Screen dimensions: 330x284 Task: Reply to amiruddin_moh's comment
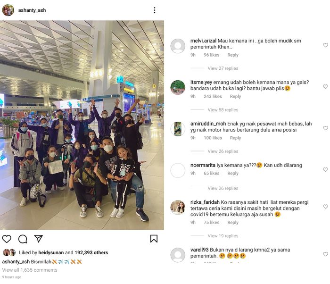tap(235, 138)
